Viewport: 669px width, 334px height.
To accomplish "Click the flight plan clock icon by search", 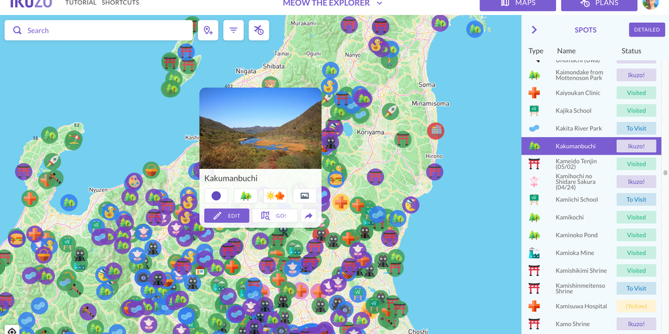I will pyautogui.click(x=259, y=31).
